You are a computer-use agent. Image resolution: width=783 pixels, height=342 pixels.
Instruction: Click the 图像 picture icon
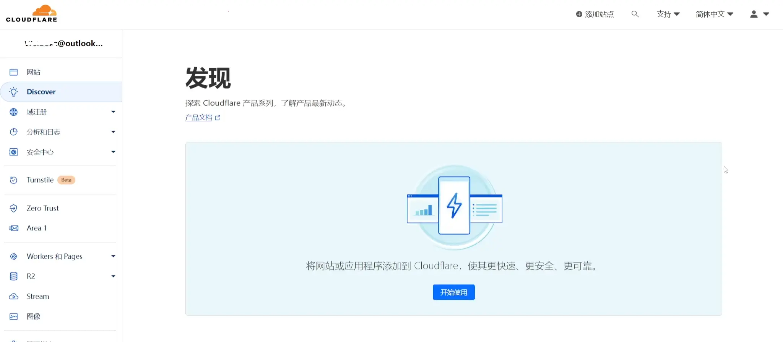14,316
